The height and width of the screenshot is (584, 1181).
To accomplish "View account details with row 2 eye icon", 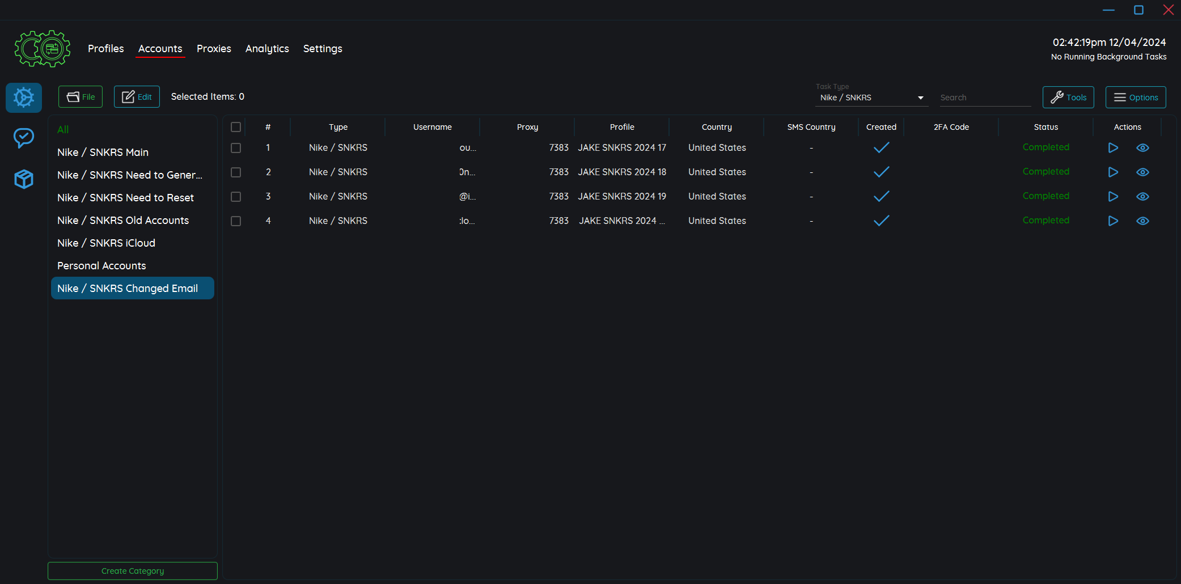I will pyautogui.click(x=1142, y=172).
